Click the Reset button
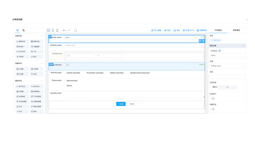 tap(132, 104)
